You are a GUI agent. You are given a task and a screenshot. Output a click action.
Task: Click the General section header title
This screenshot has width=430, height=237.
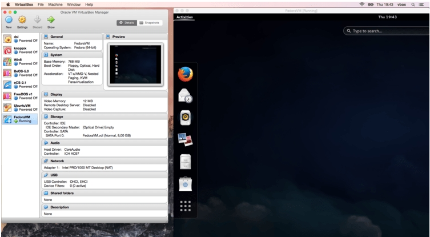pyautogui.click(x=57, y=37)
